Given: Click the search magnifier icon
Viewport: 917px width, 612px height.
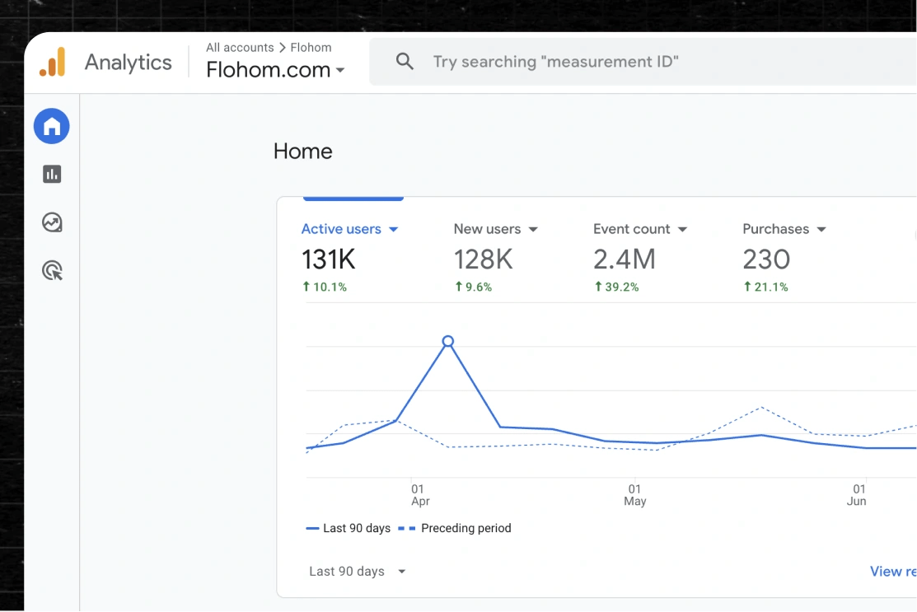Looking at the screenshot, I should tap(404, 61).
